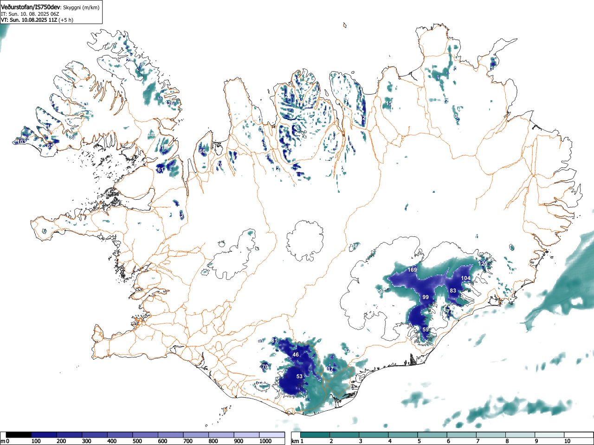
Task: Click the 5 tick label on the km legend
Action: tap(419, 441)
